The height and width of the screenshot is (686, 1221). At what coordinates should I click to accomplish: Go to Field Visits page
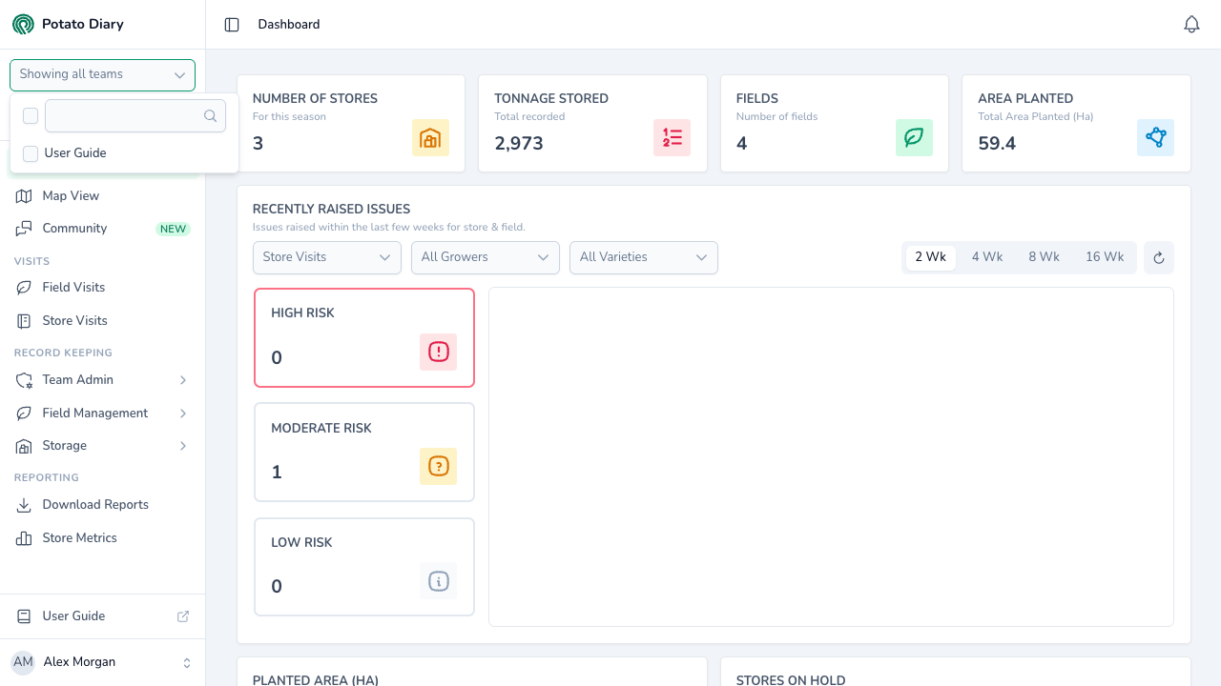[x=102, y=288]
